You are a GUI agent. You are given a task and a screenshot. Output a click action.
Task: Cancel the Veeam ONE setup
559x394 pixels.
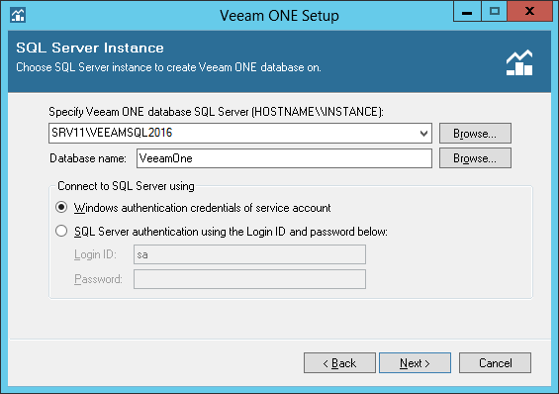click(x=495, y=363)
